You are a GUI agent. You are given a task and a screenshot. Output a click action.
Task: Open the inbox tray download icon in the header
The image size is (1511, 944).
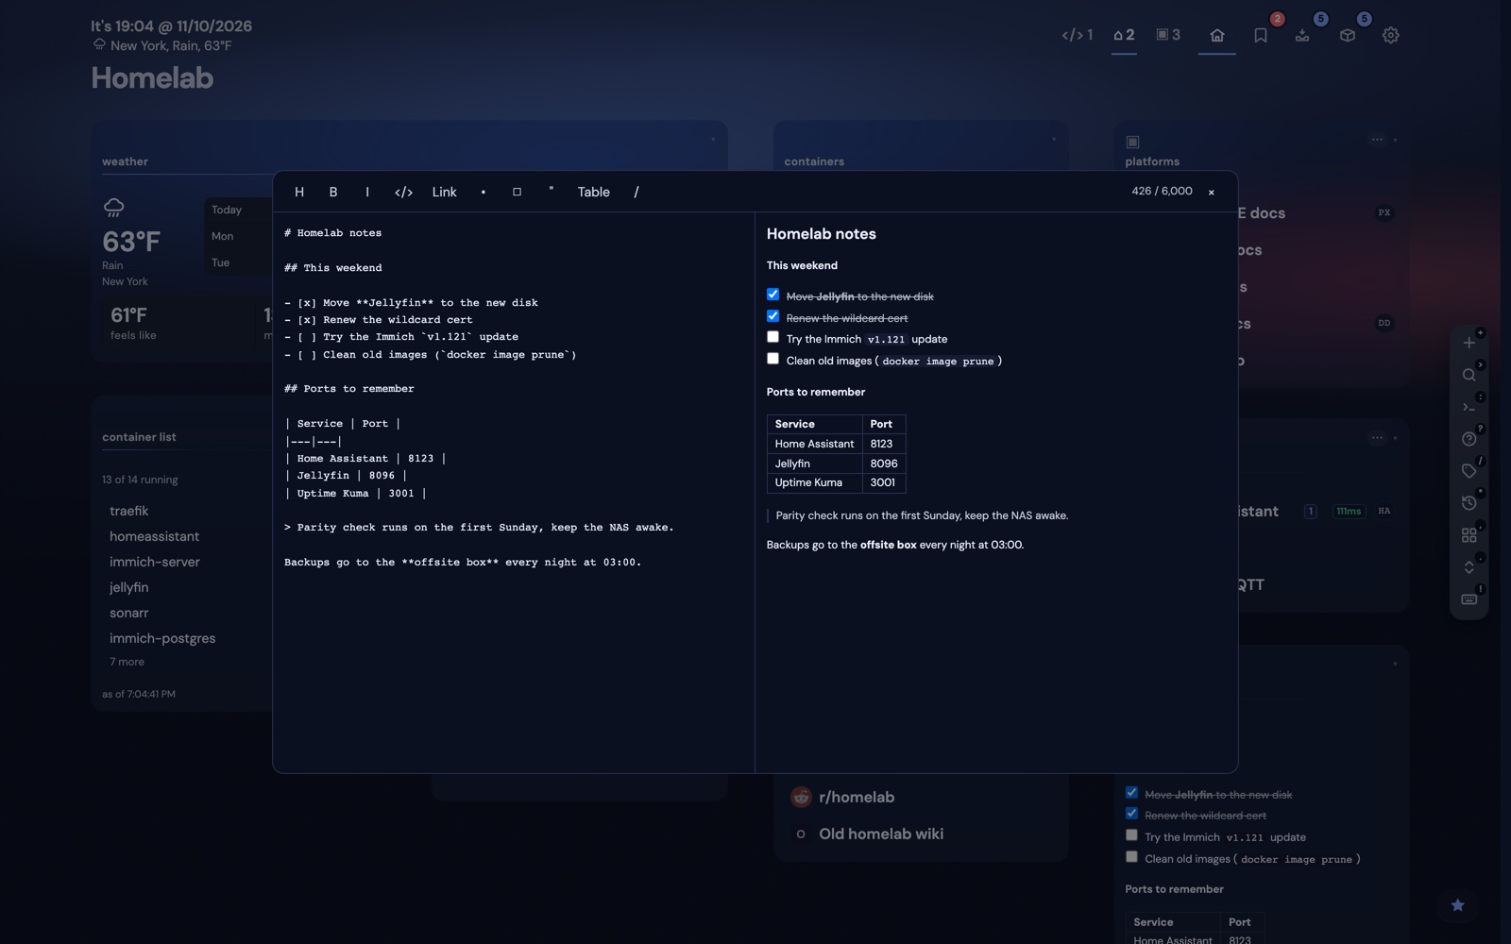point(1302,35)
